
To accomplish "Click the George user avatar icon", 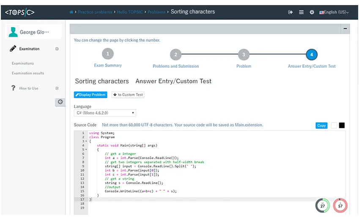I will click(x=13, y=32).
